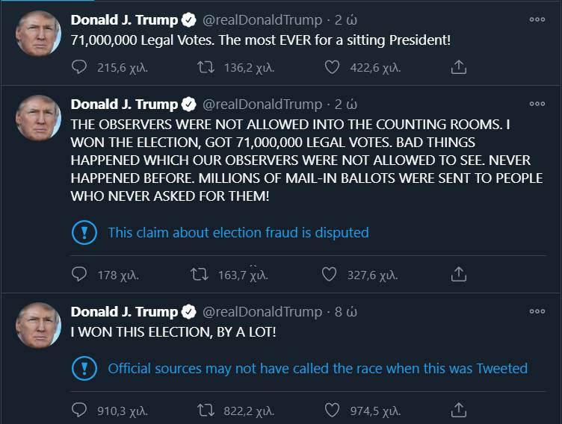Retweet the OBSERVERS WERE NOT ALLOWED tweet
Screen dimensions: 562x424
[x=200, y=275]
